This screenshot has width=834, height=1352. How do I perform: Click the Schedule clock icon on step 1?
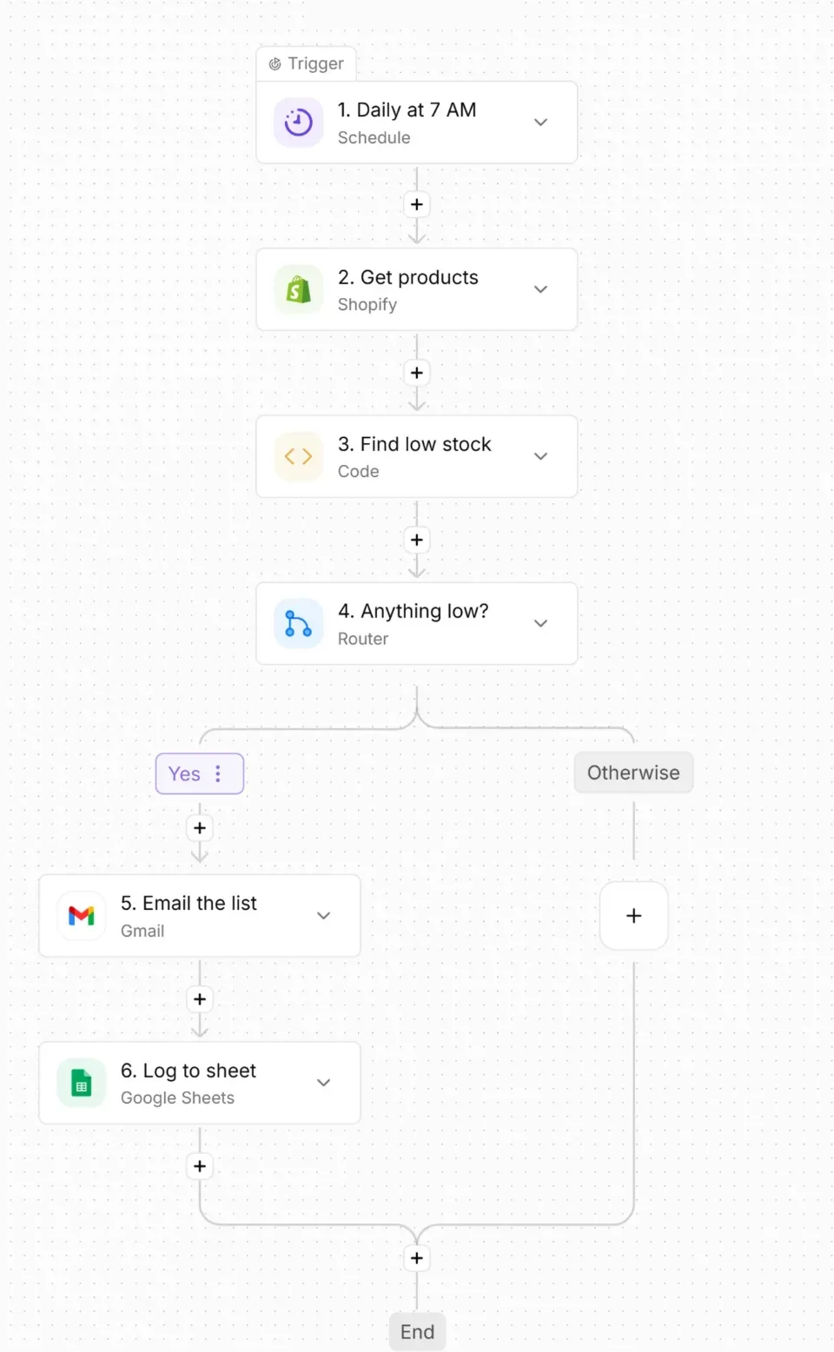point(299,123)
